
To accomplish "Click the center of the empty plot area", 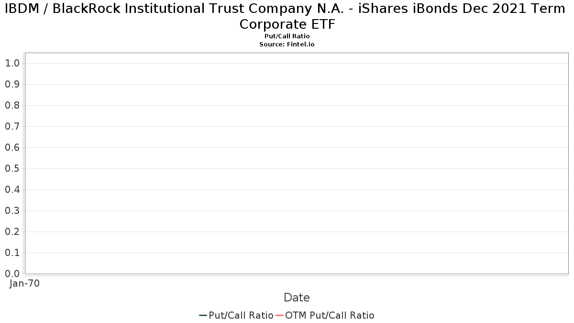I will (x=297, y=163).
